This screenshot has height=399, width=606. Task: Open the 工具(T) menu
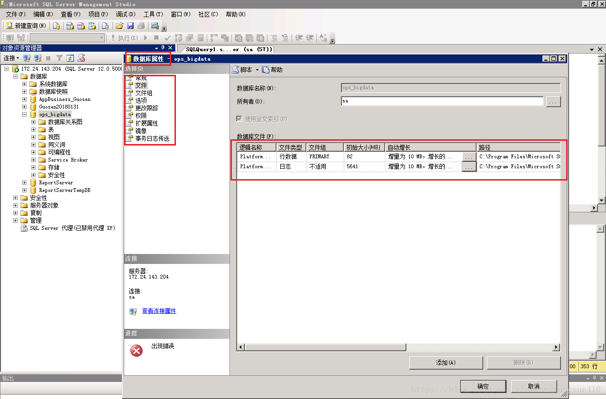tap(153, 14)
